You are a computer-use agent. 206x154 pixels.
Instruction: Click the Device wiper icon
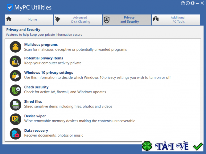click(15, 119)
